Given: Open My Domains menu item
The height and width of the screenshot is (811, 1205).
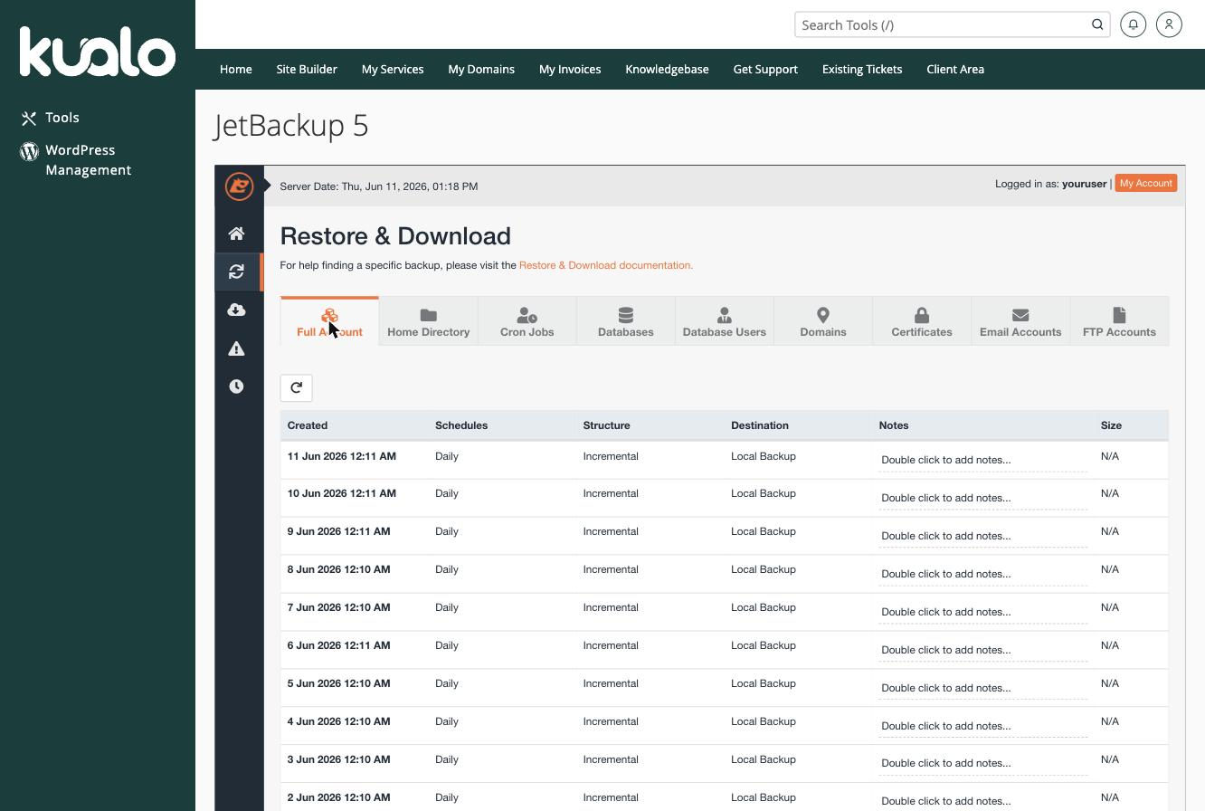Looking at the screenshot, I should 481,69.
